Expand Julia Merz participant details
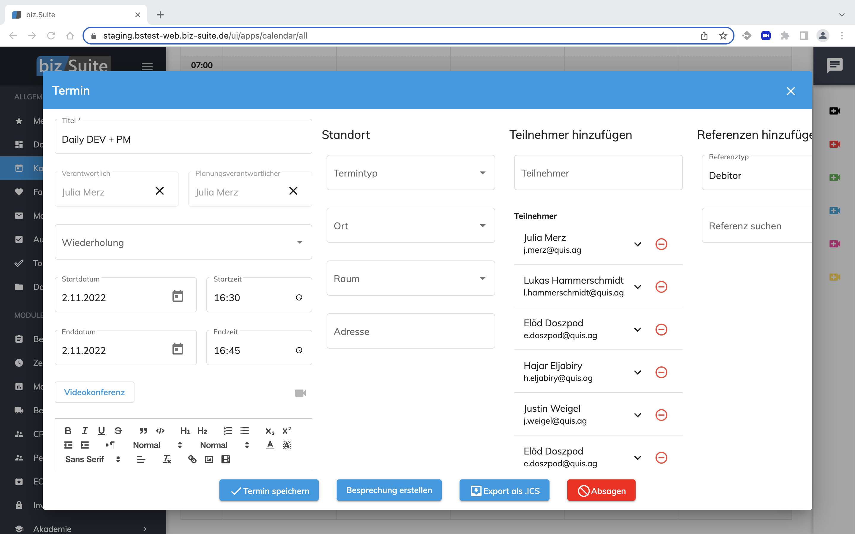 pos(638,244)
